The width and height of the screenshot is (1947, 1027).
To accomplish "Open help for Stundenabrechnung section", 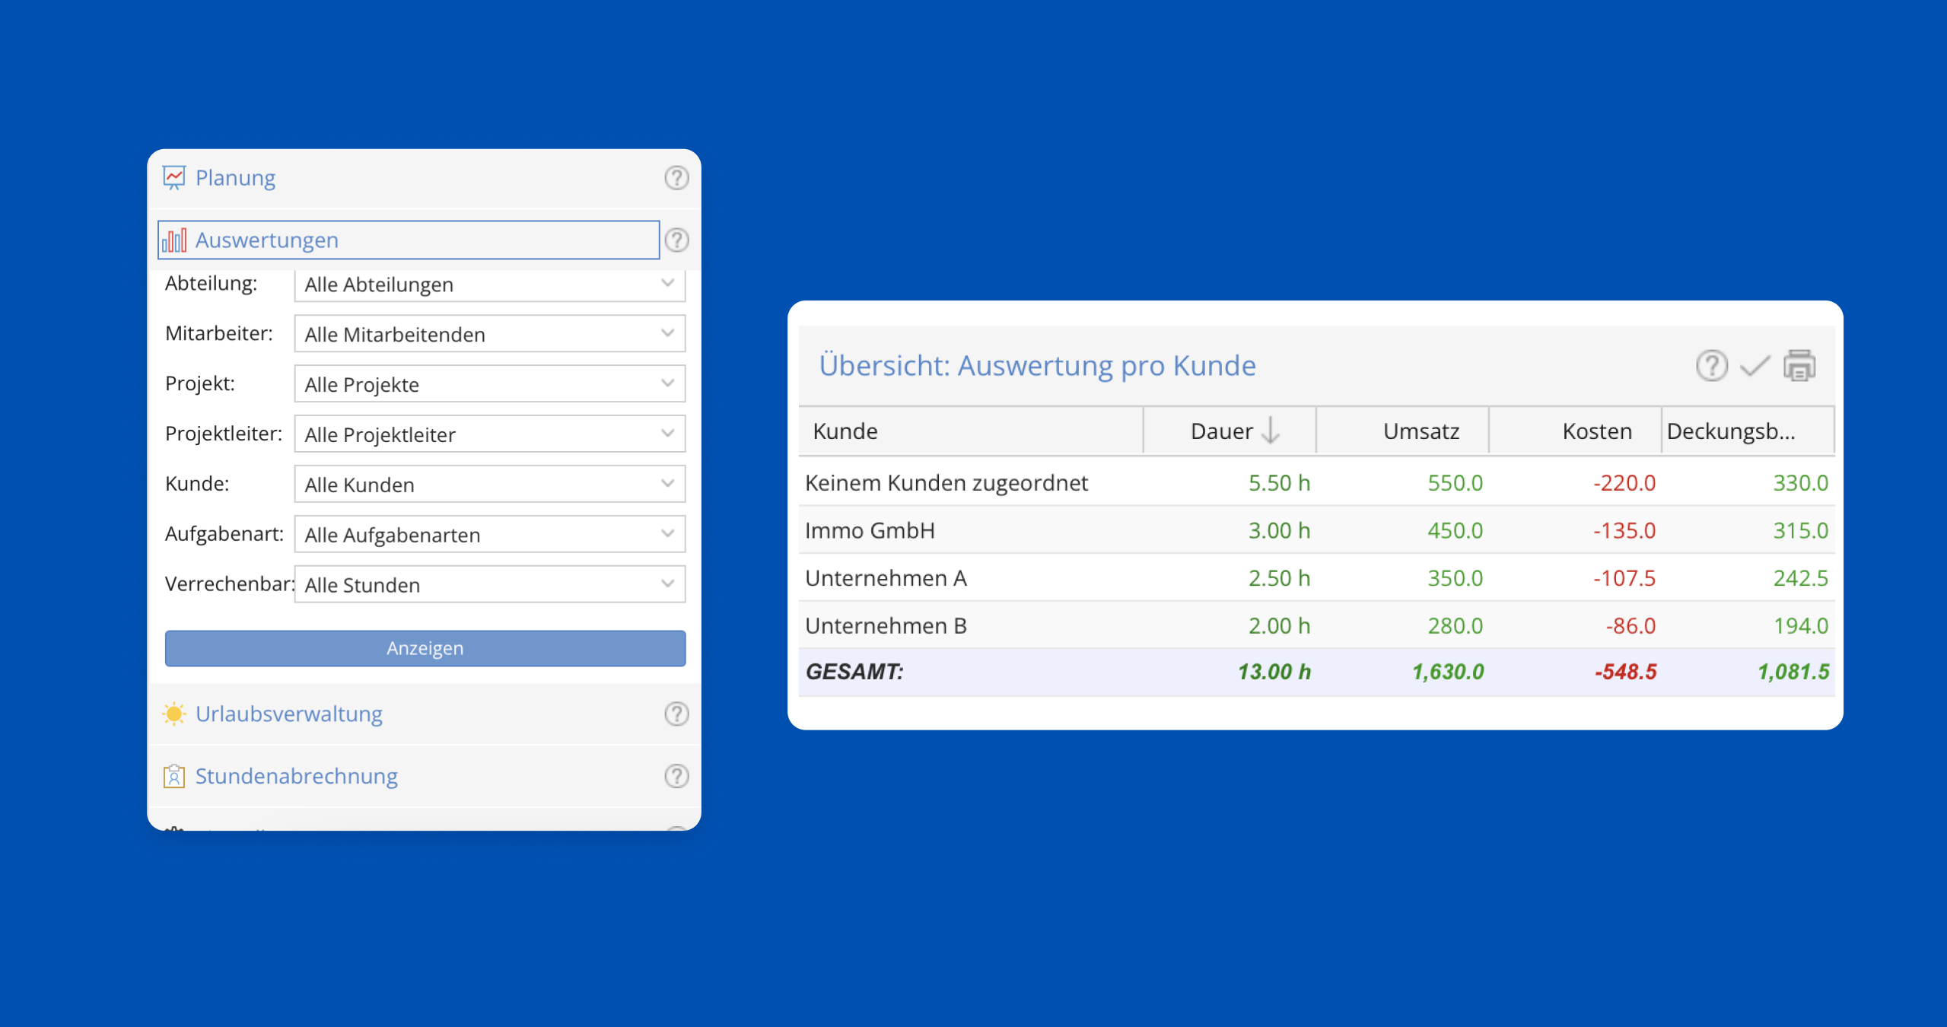I will pos(676,776).
